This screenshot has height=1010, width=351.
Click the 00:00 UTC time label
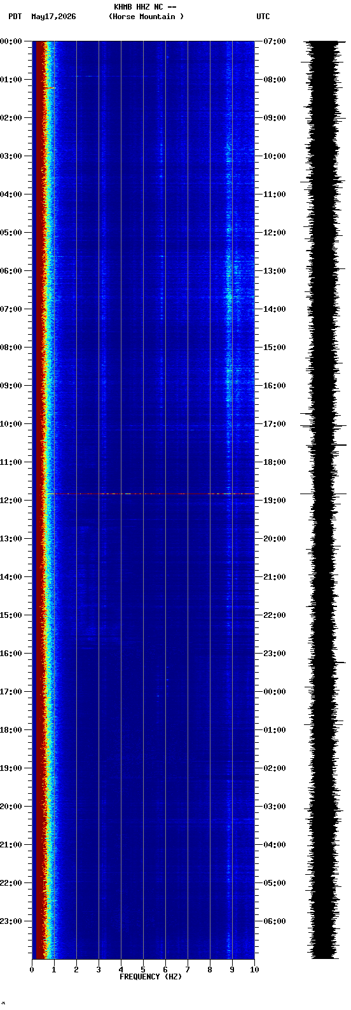click(274, 692)
